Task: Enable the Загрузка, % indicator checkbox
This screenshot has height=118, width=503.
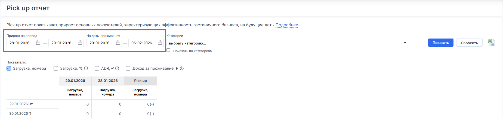Action: pos(56,68)
